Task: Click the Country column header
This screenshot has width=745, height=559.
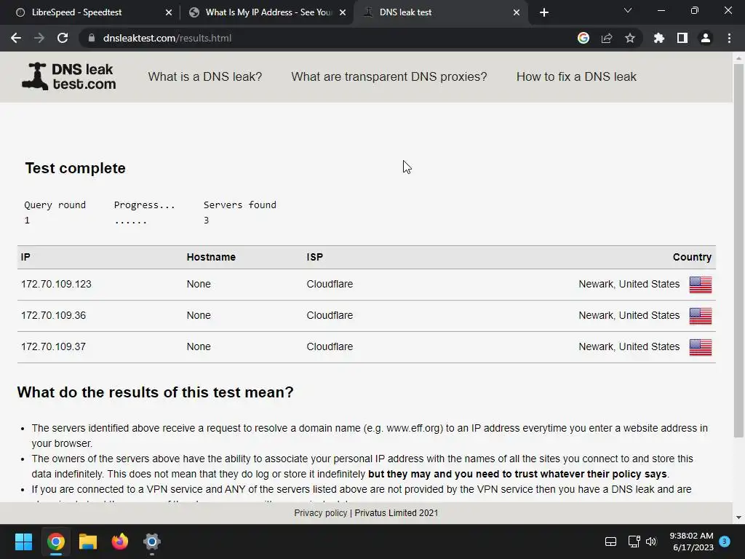Action: (x=692, y=257)
